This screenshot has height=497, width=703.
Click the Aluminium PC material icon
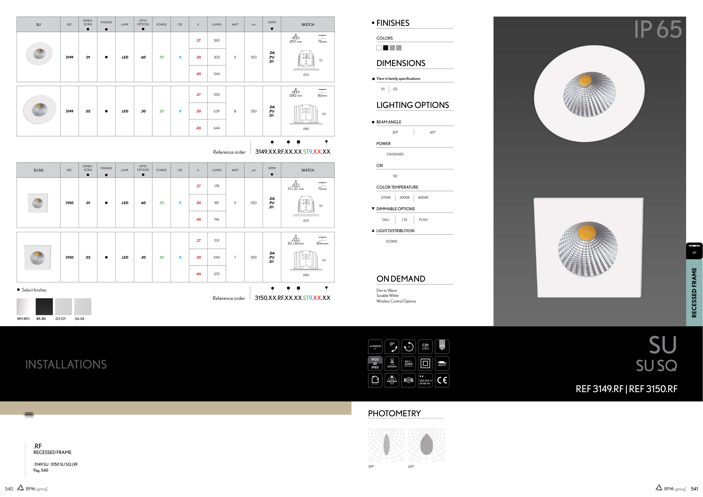click(x=375, y=347)
